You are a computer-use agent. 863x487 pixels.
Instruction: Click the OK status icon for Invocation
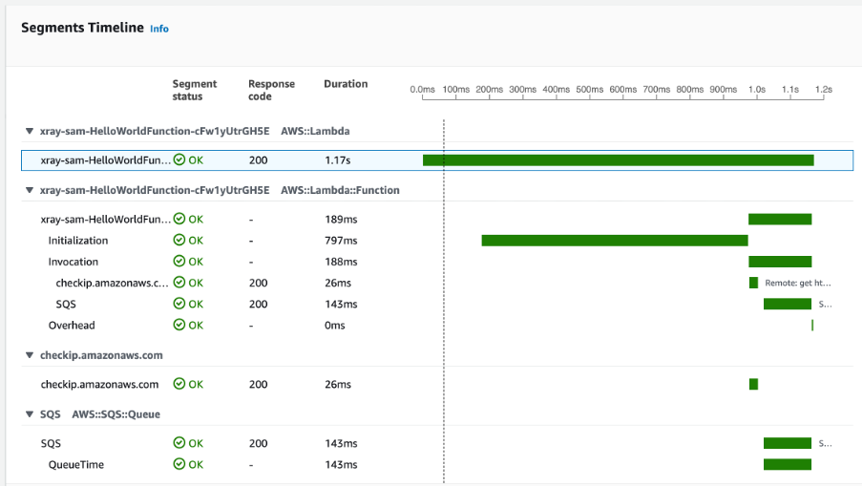point(179,261)
